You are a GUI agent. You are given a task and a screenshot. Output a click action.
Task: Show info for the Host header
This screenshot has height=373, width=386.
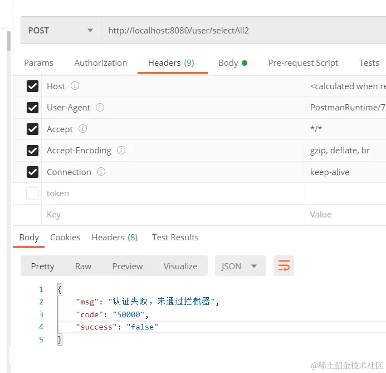tap(75, 86)
